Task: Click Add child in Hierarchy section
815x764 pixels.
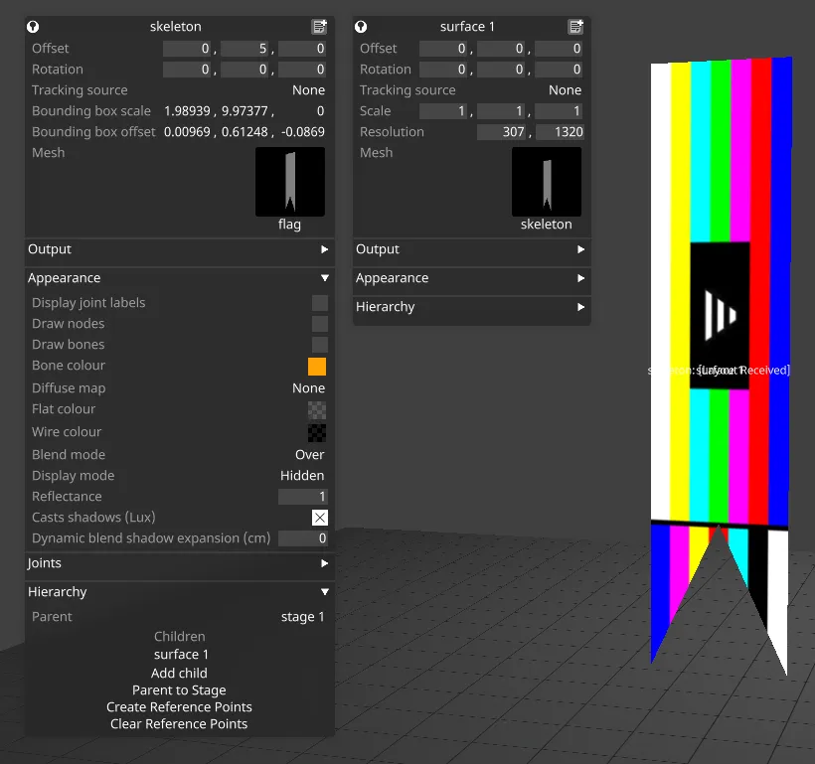Action: 179,673
